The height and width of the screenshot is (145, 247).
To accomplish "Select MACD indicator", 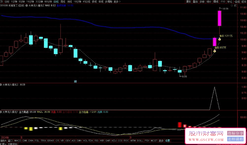I will point(18,141).
